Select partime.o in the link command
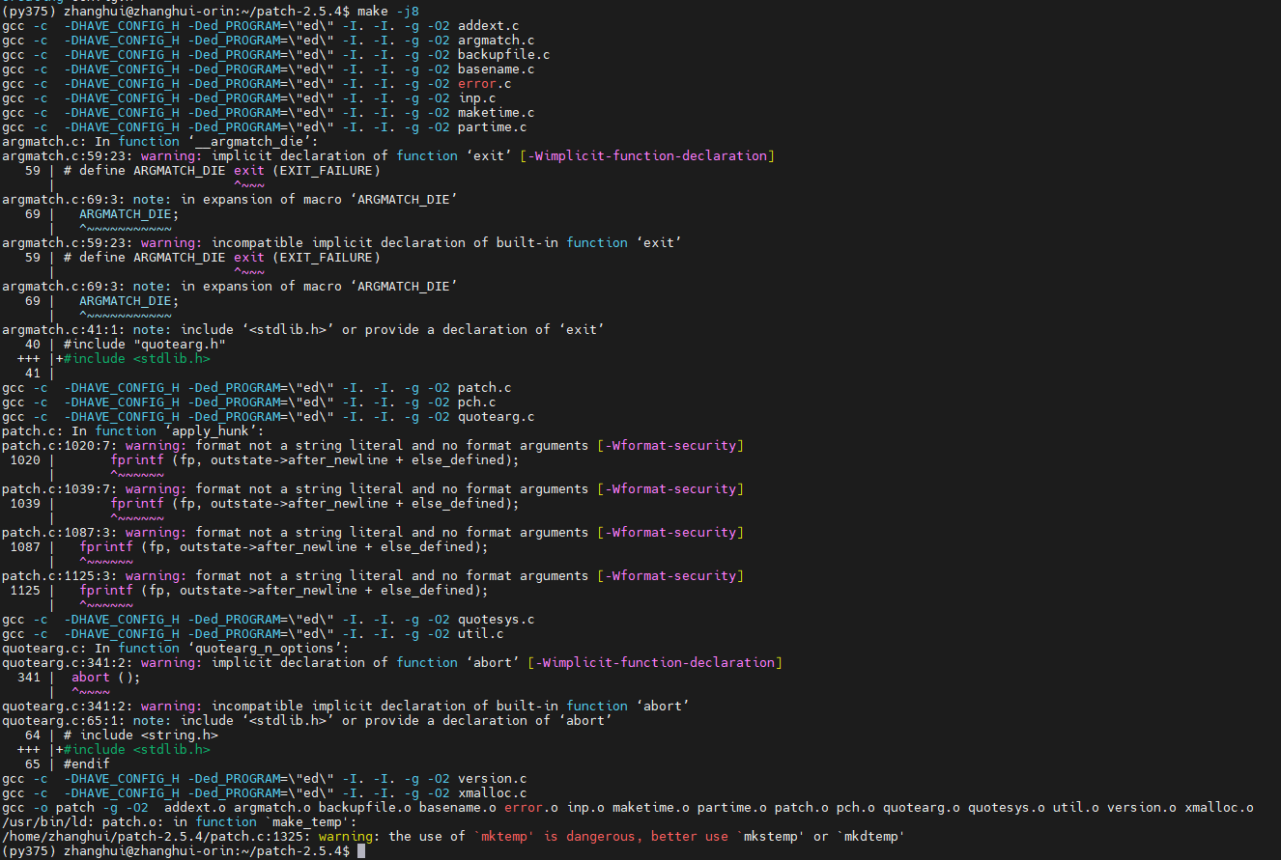 click(x=732, y=807)
